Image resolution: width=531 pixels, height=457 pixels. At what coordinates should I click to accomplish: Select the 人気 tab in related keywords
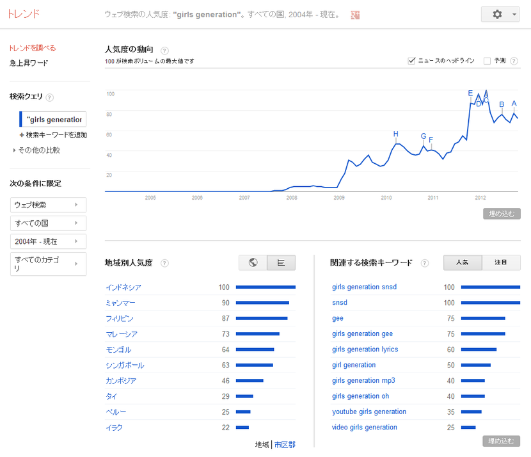(x=463, y=262)
